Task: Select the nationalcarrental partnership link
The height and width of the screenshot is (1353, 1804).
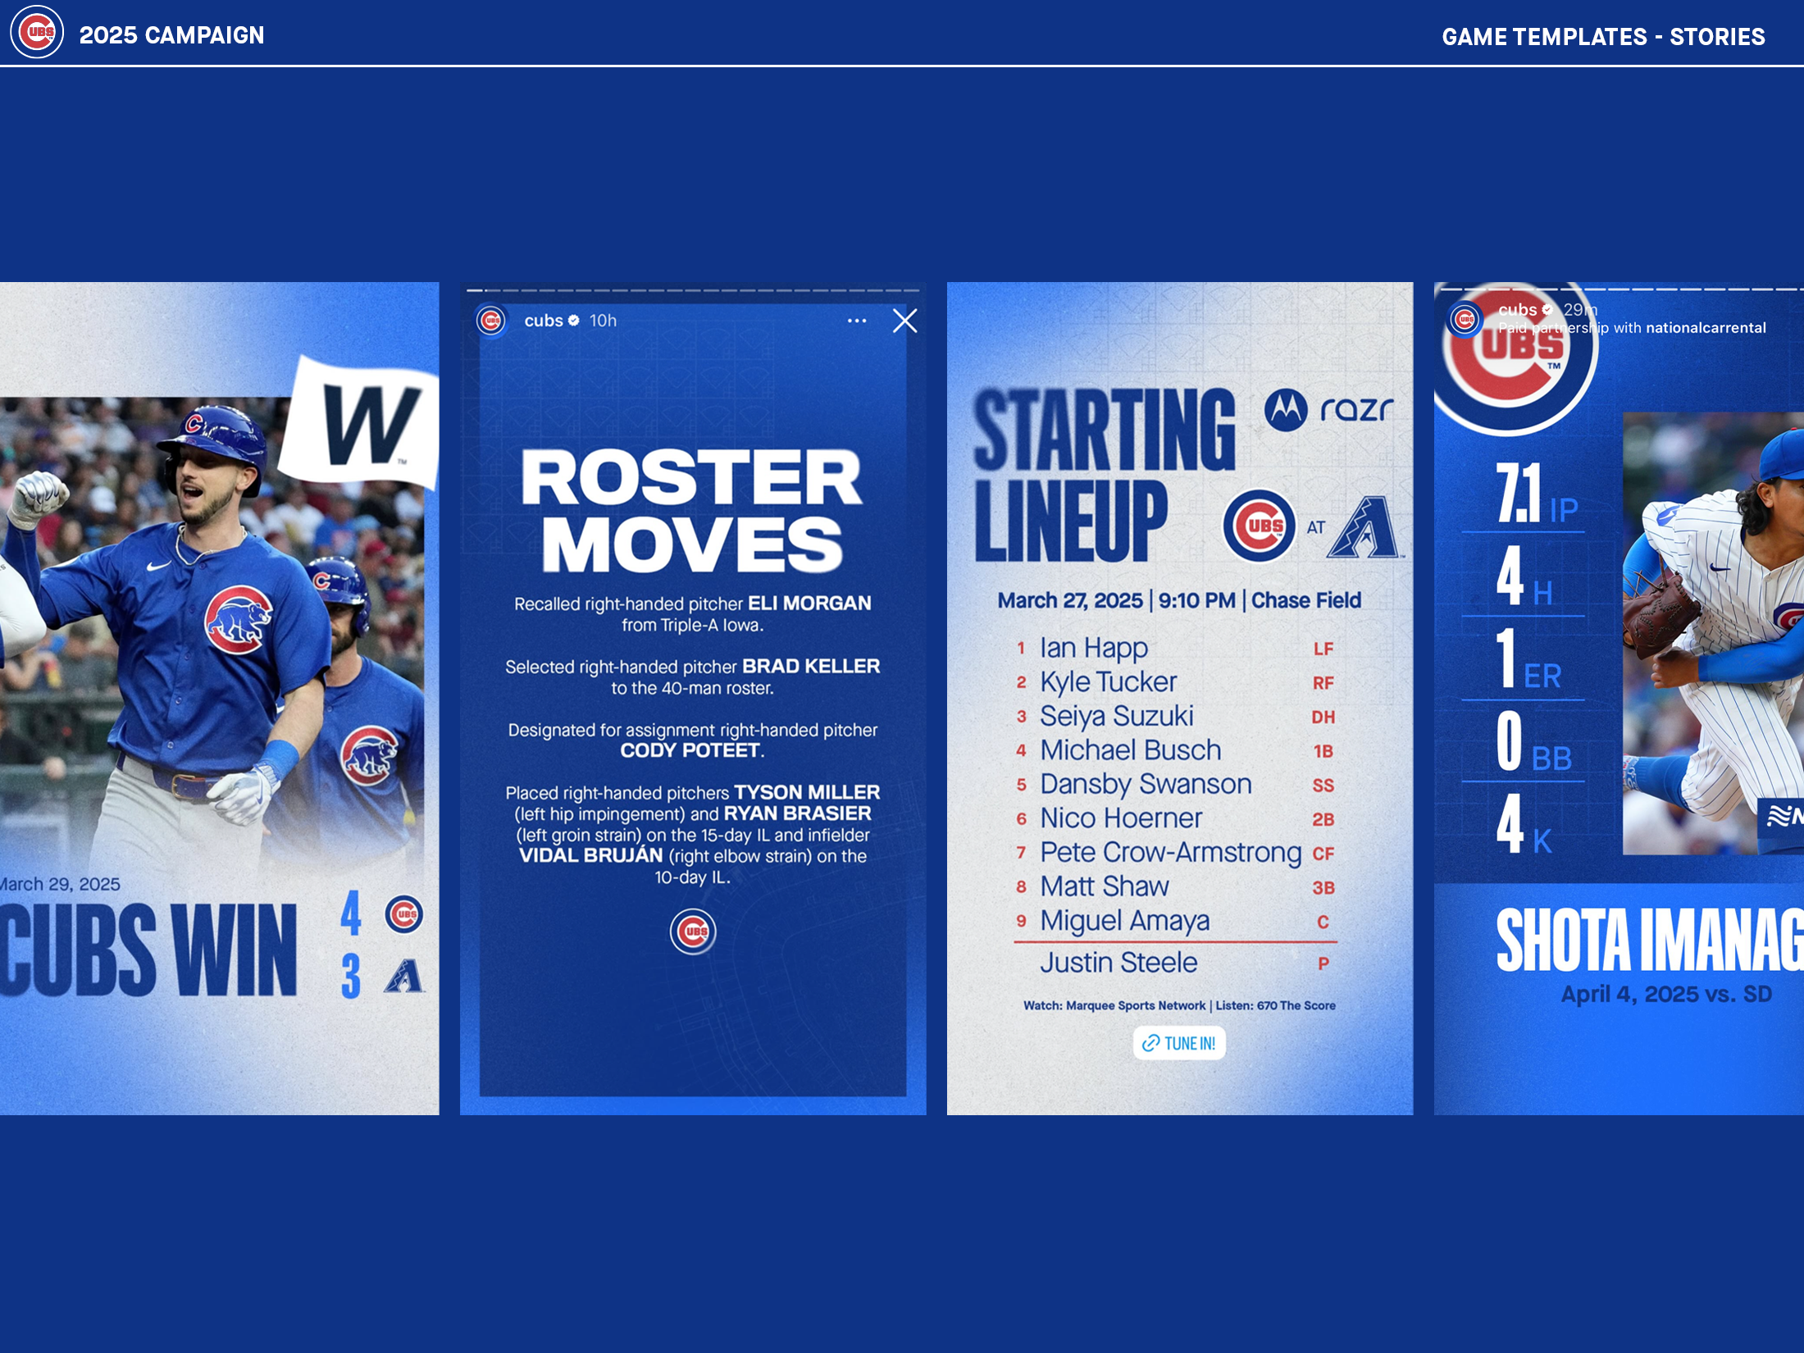Action: pyautogui.click(x=1705, y=328)
